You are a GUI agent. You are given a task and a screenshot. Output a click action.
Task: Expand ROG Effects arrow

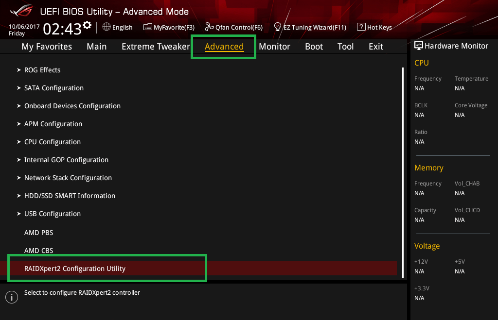19,70
